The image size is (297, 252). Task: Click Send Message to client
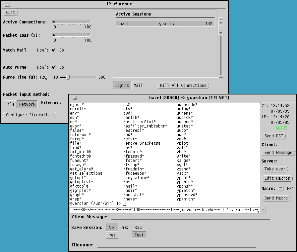point(278,153)
